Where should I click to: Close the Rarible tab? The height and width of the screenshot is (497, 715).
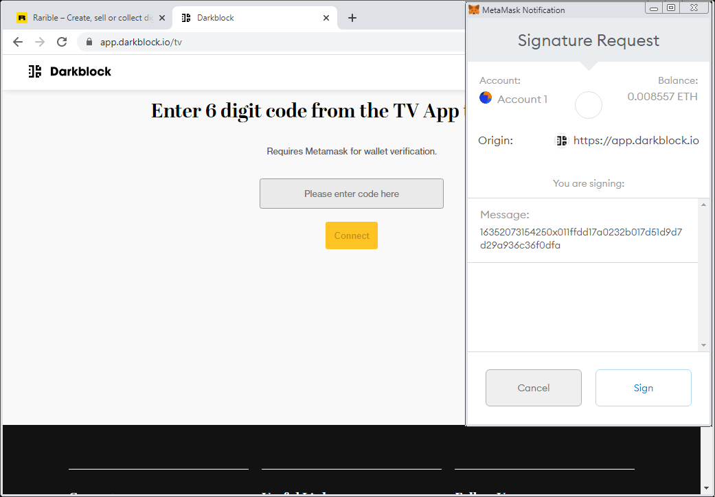pos(162,18)
